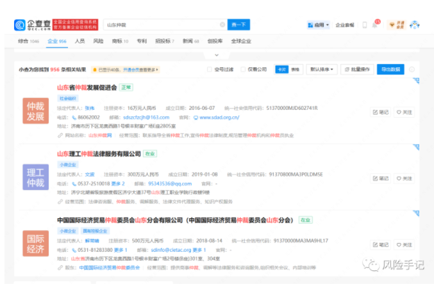Screen dimensions: 434x289
Task: Click email sdinfo@cietac.org
Action: (x=171, y=250)
